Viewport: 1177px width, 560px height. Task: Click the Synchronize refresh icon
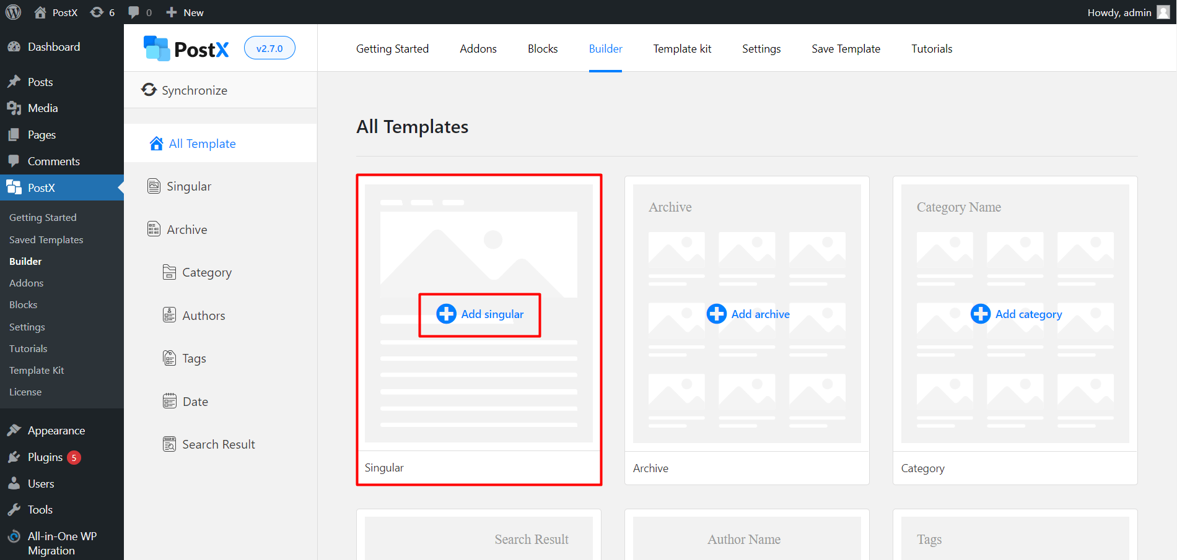149,90
